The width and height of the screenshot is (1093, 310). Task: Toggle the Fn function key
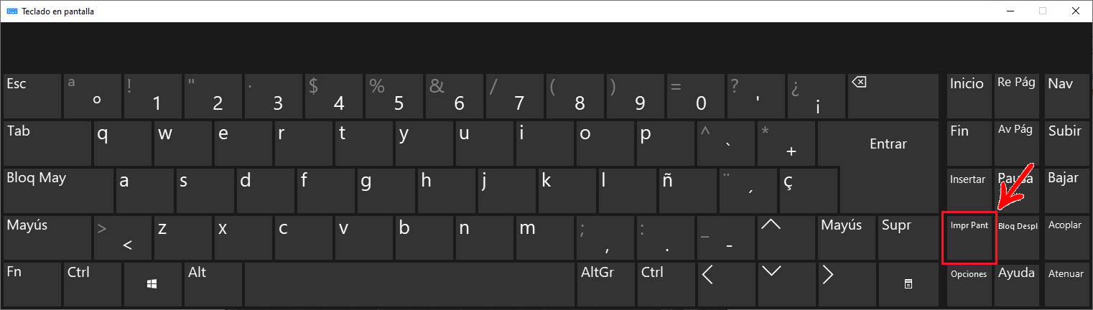click(32, 284)
